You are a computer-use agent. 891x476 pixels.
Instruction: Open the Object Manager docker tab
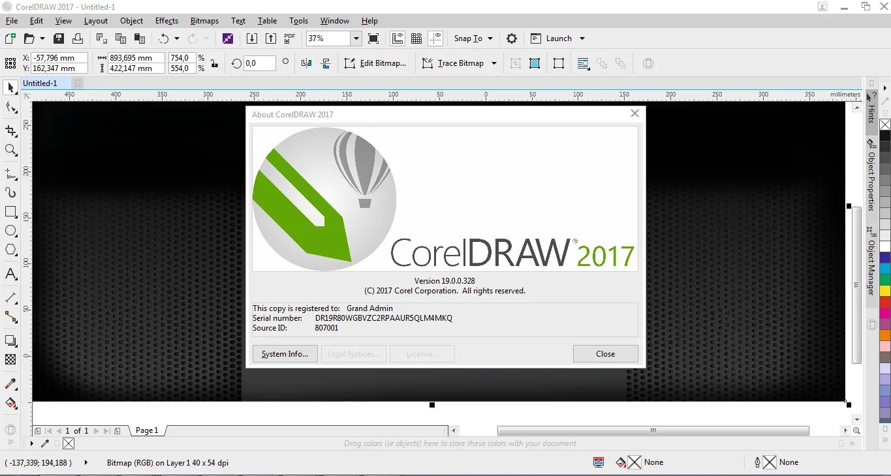pyautogui.click(x=871, y=261)
